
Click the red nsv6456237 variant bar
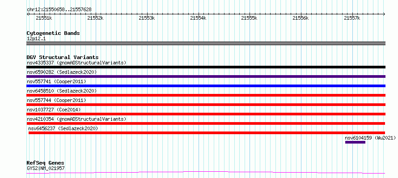pos(207,133)
